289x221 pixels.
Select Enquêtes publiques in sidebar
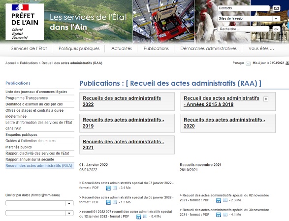(x=21, y=135)
